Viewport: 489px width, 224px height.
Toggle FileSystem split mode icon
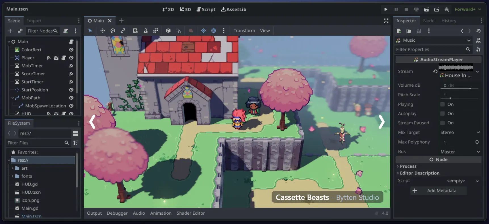tap(75, 133)
